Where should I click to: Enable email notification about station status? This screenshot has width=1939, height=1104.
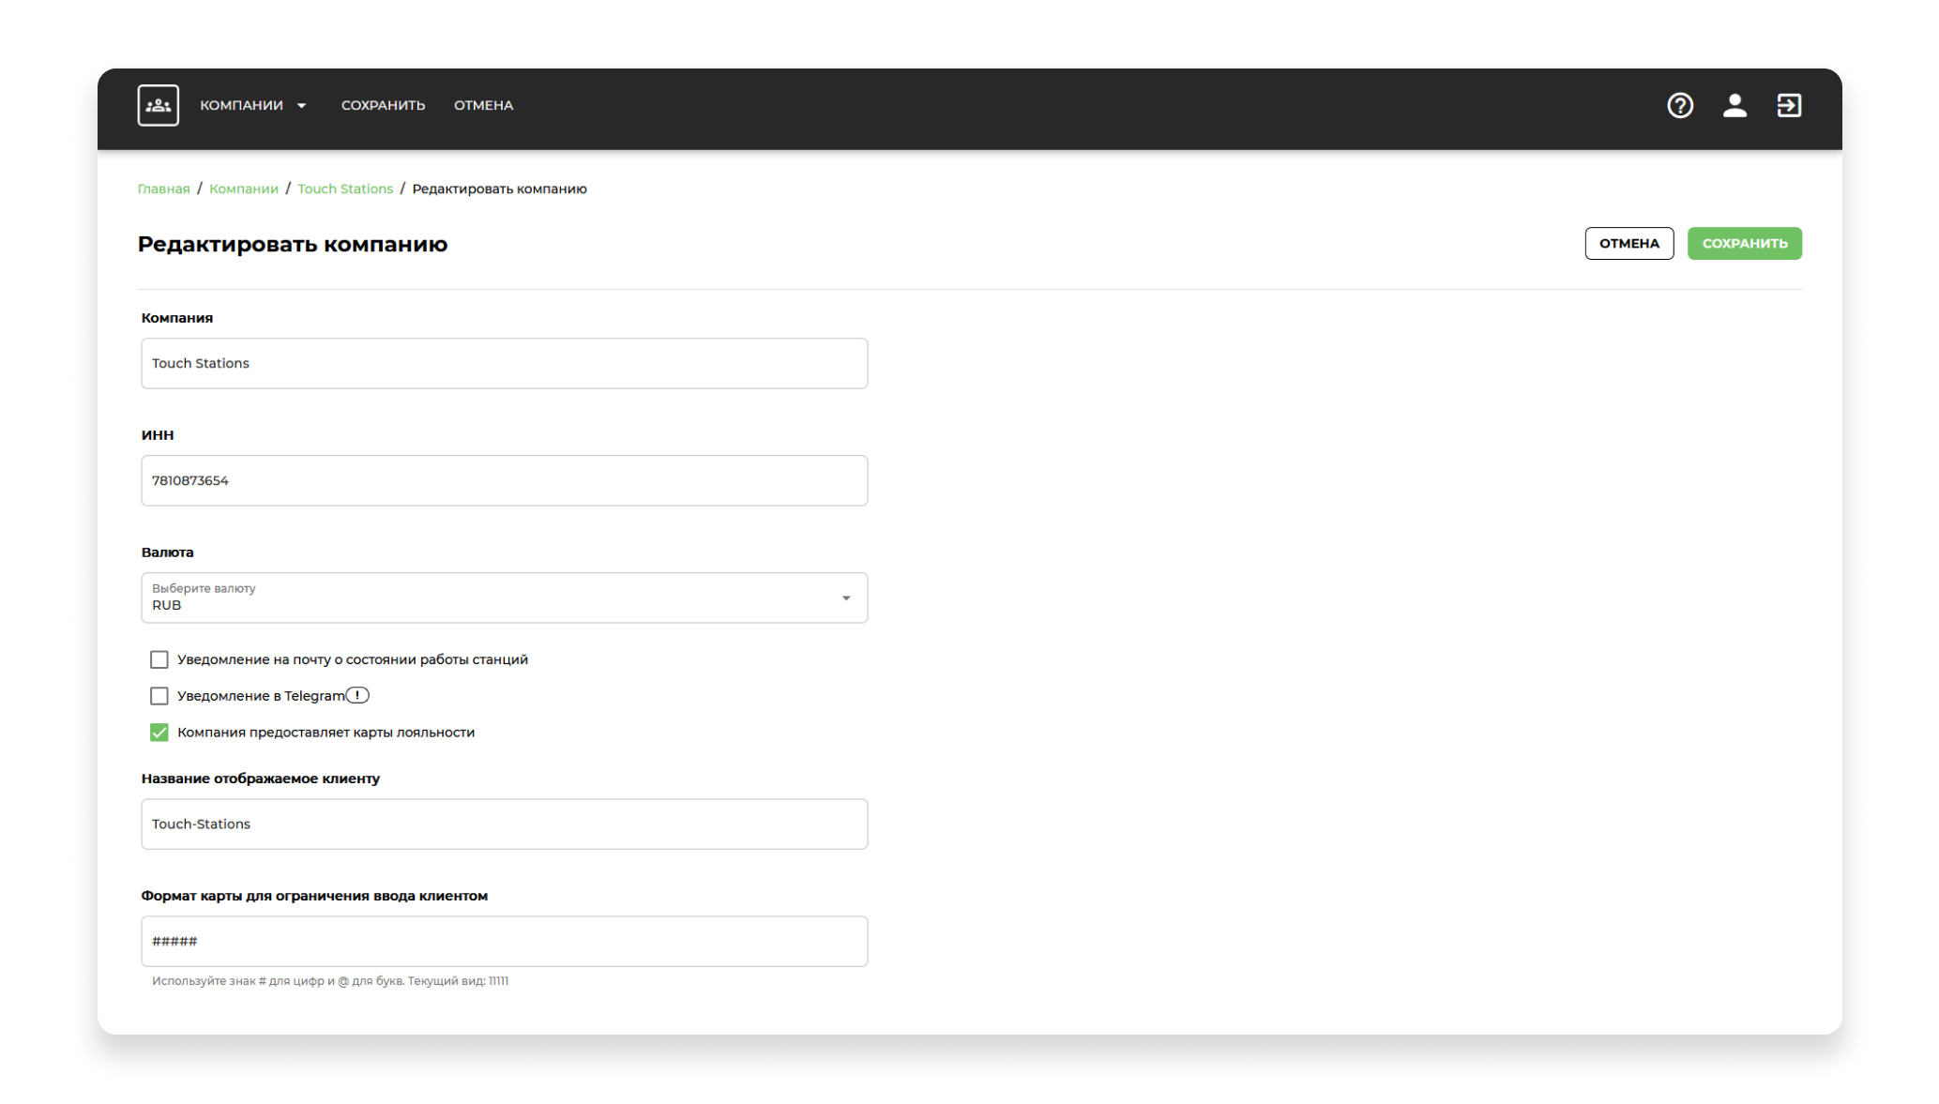click(159, 659)
